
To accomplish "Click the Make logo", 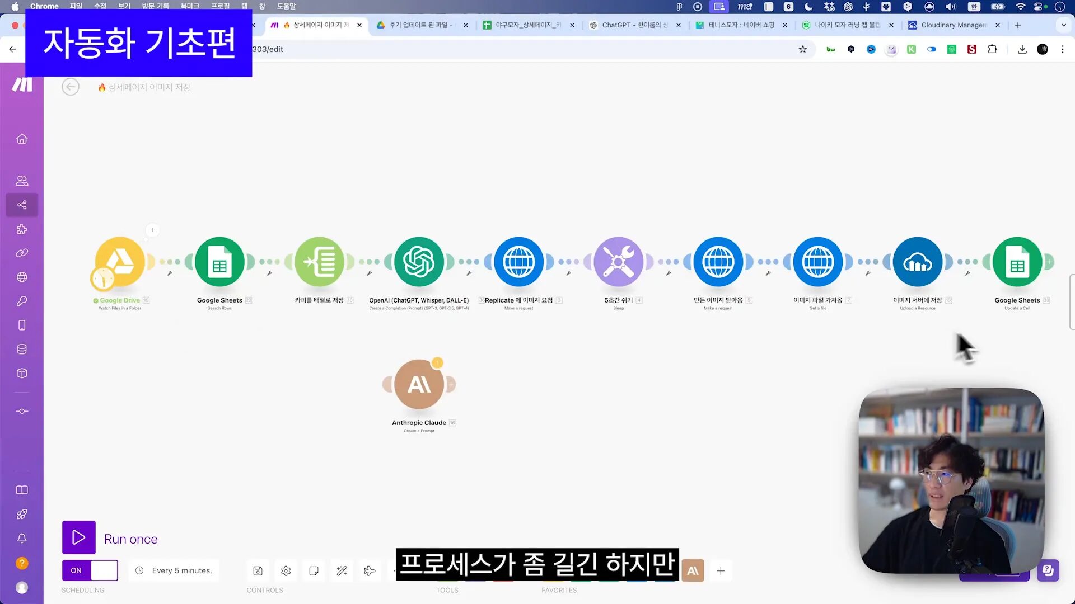I will (22, 84).
